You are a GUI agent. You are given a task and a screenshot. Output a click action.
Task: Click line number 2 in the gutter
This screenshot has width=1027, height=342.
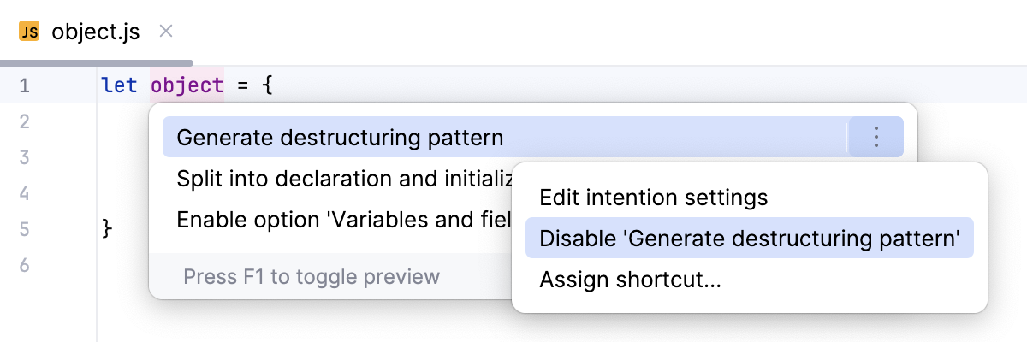point(24,121)
